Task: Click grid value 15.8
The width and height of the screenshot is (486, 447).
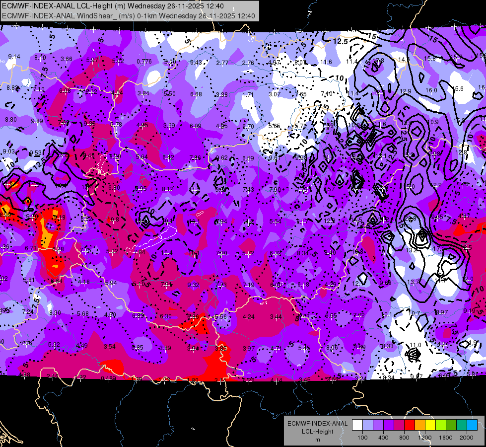Action: [430, 58]
